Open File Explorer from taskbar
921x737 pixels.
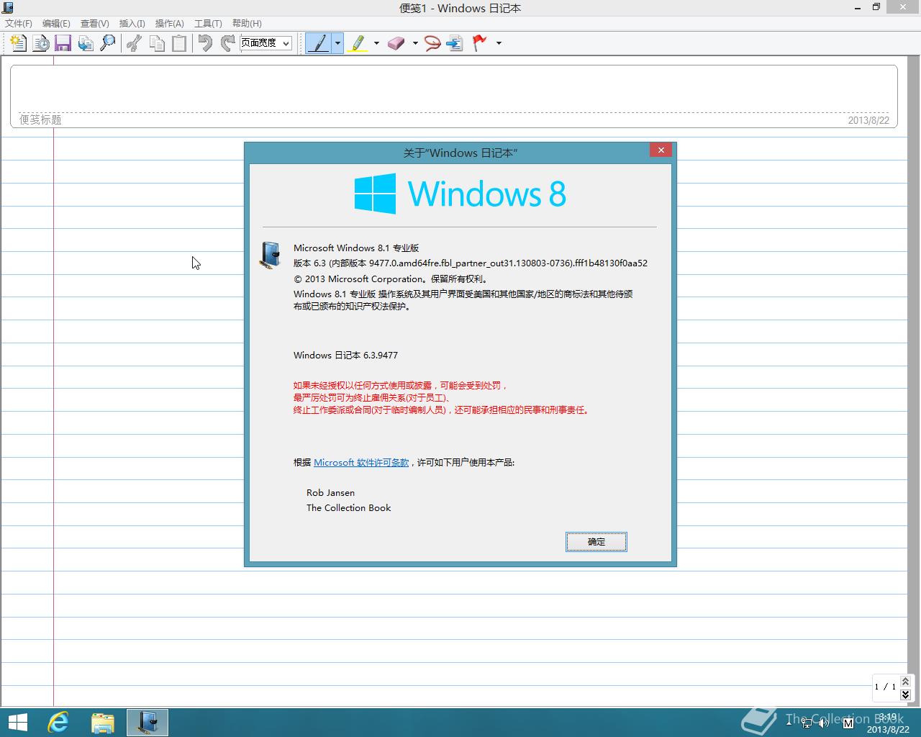(103, 722)
